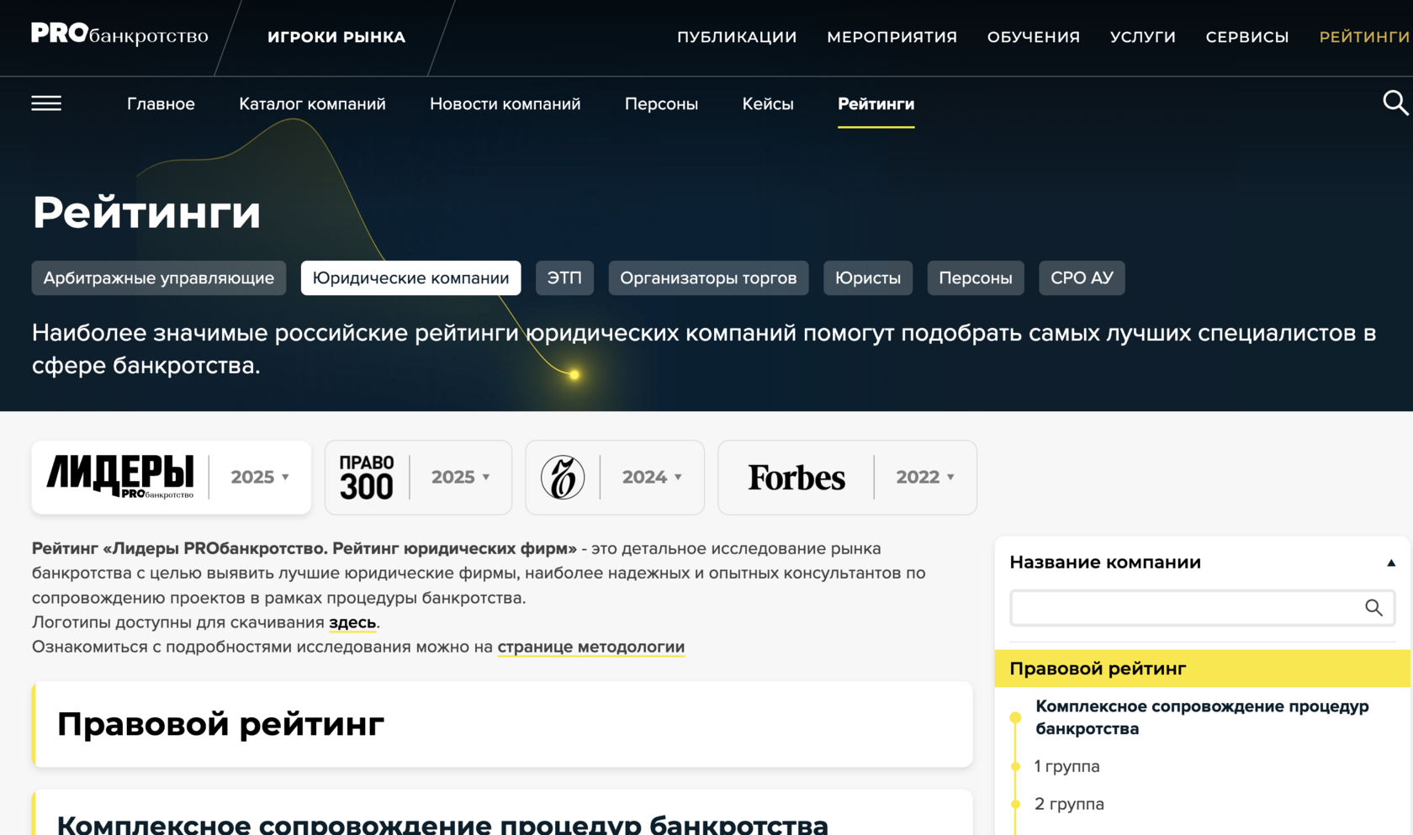Screen dimensions: 1413x835
Task: Open the Сервисы menu
Action: (x=1247, y=37)
